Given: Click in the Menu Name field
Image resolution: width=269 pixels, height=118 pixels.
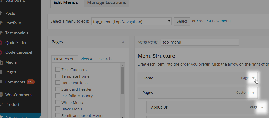Looking at the screenshot, I should tap(200, 42).
